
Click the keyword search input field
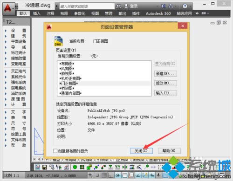pyautogui.click(x=87, y=6)
